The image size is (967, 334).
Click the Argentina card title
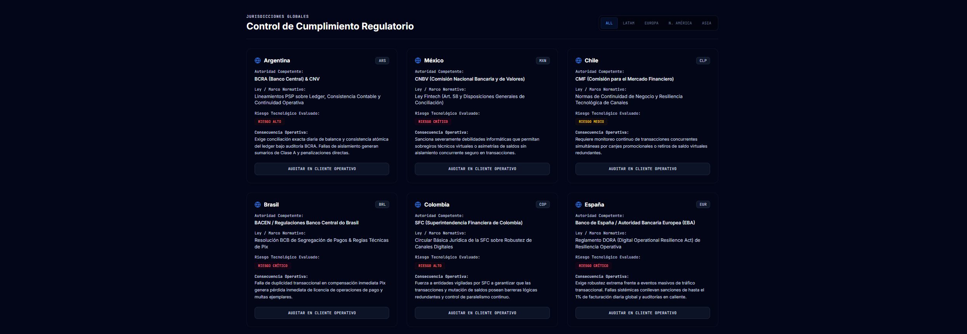[277, 60]
